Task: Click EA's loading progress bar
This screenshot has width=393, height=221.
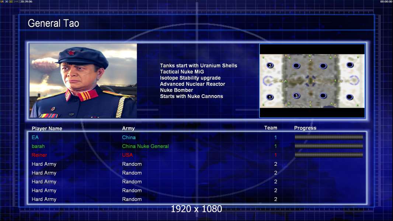Action: (x=329, y=137)
